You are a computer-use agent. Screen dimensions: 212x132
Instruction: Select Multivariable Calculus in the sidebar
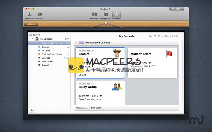point(49,43)
